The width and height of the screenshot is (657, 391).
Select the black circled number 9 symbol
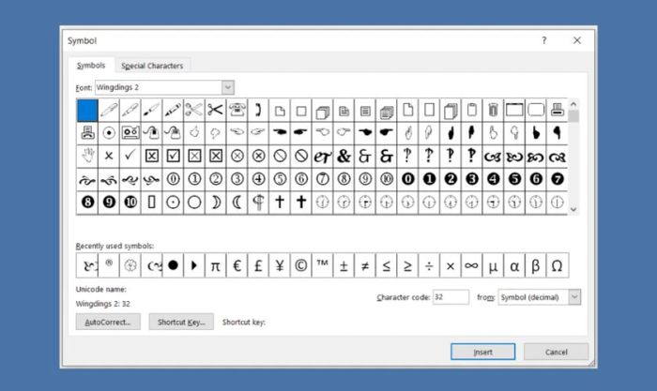109,203
